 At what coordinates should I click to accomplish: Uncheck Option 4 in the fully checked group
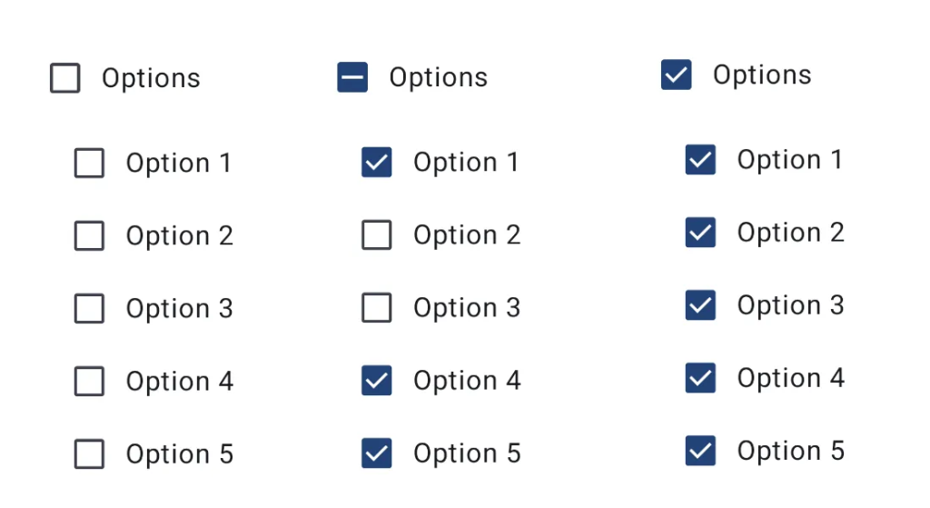(x=700, y=378)
